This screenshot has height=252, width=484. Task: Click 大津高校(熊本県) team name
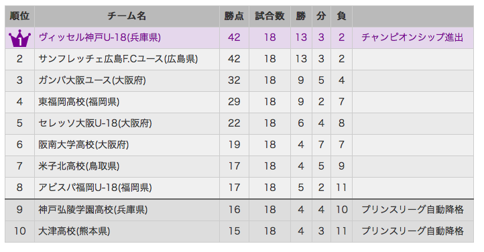click(74, 231)
